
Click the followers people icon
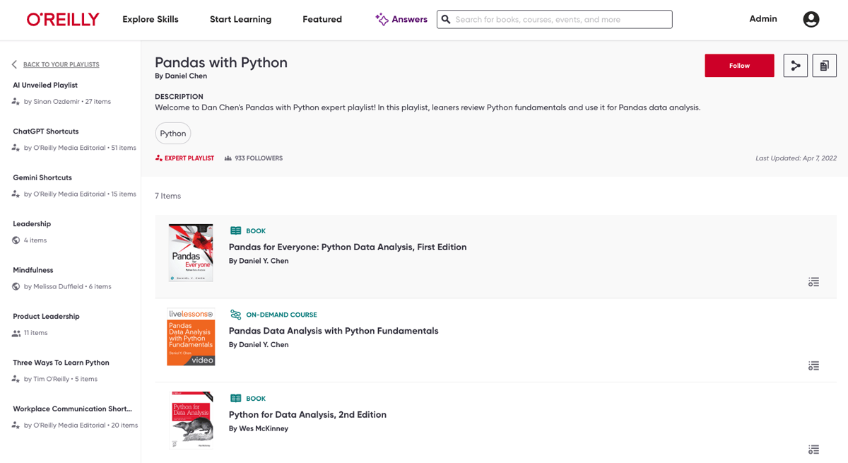point(228,158)
